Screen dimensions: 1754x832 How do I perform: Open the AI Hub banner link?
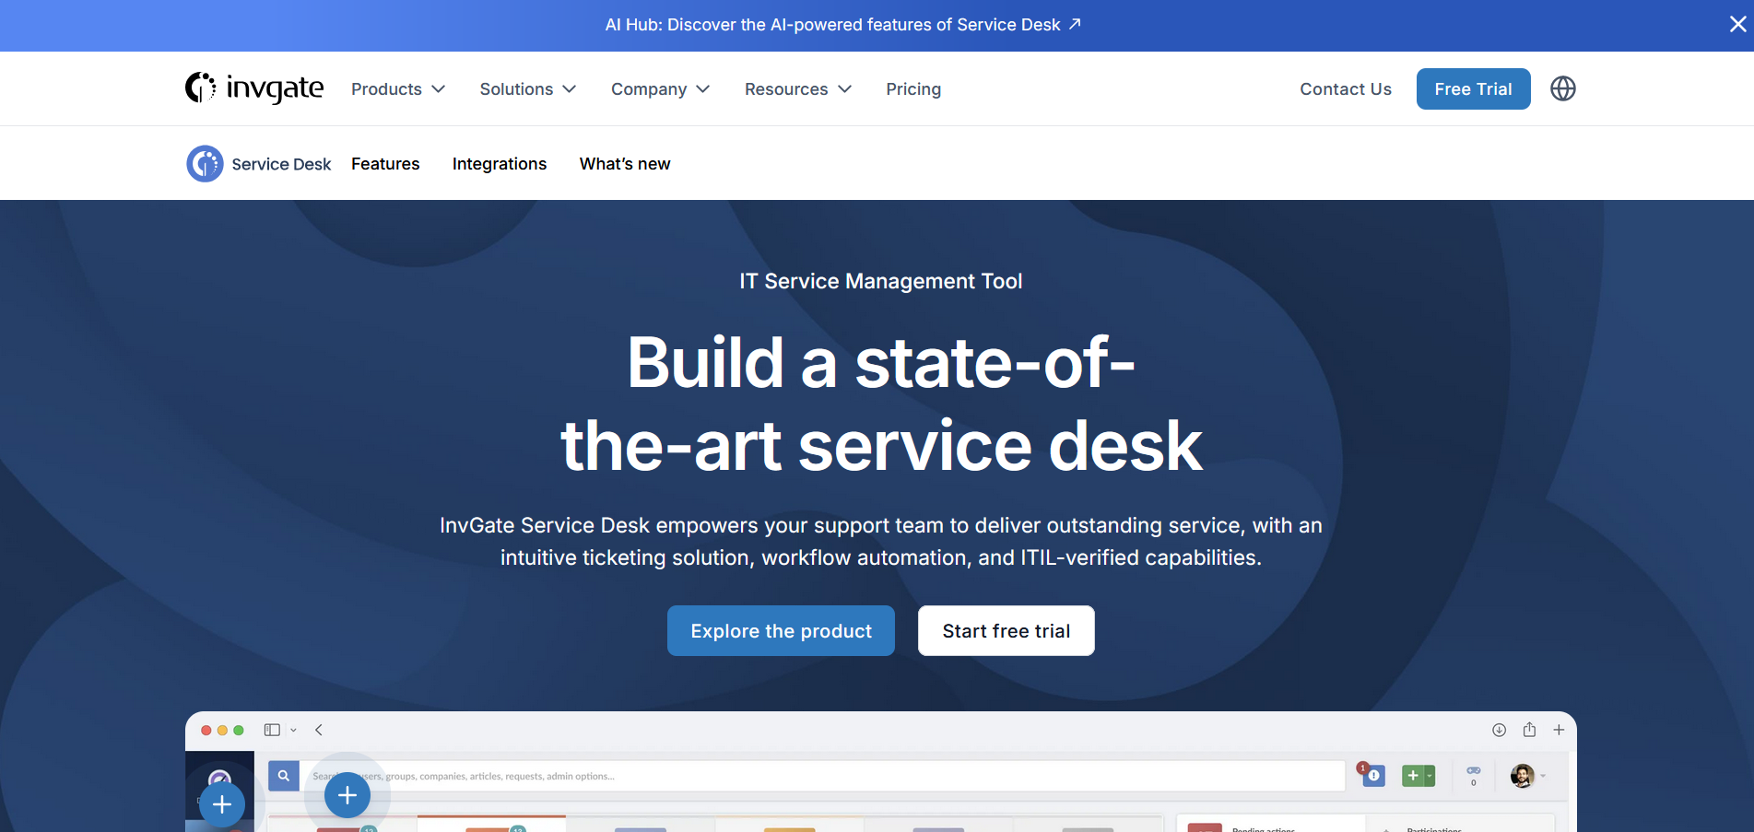coord(842,25)
